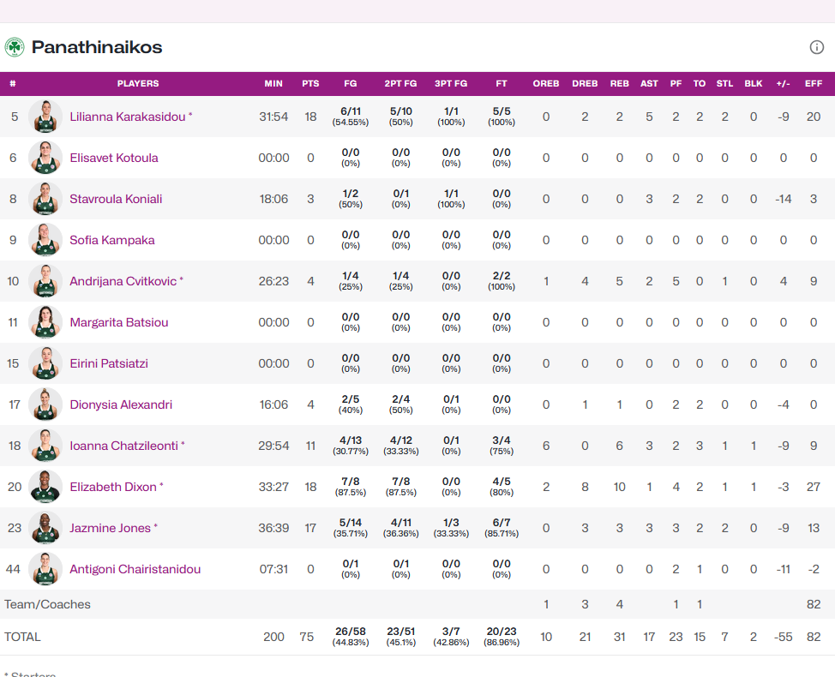Click the TOTAL row -55 plus/minus value
The height and width of the screenshot is (677, 835).
(x=784, y=637)
